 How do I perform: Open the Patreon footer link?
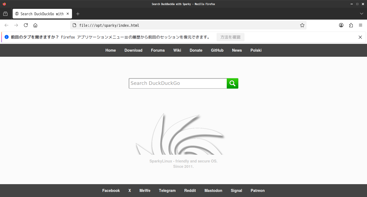tap(258, 191)
